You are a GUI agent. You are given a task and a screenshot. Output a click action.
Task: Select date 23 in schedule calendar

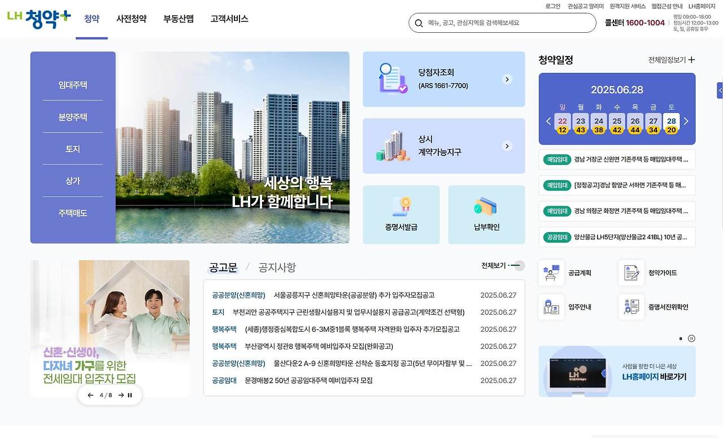point(581,124)
